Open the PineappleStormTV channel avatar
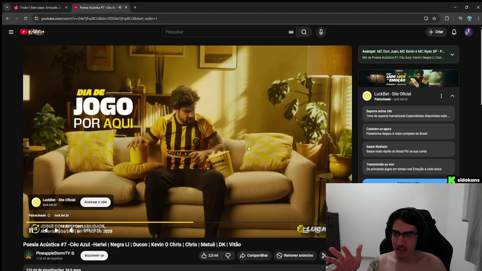Screen dimensions: 482x271 (x=28, y=255)
